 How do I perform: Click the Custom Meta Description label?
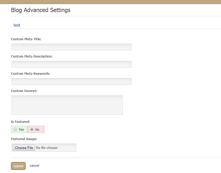click(x=32, y=56)
